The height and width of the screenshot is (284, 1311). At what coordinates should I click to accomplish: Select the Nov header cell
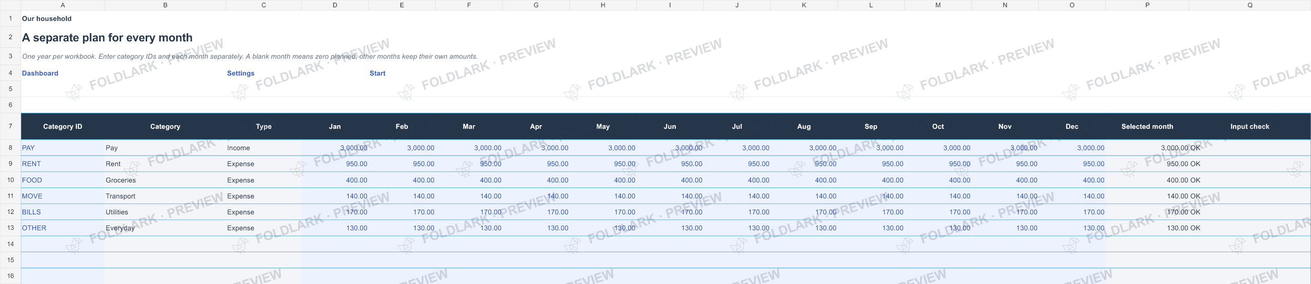click(x=1005, y=126)
